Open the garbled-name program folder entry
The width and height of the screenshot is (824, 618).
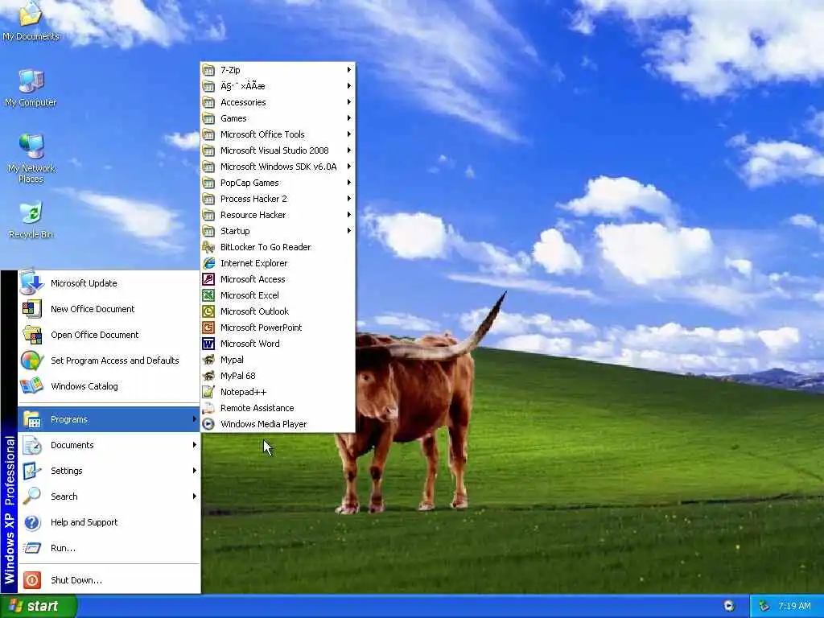(278, 85)
